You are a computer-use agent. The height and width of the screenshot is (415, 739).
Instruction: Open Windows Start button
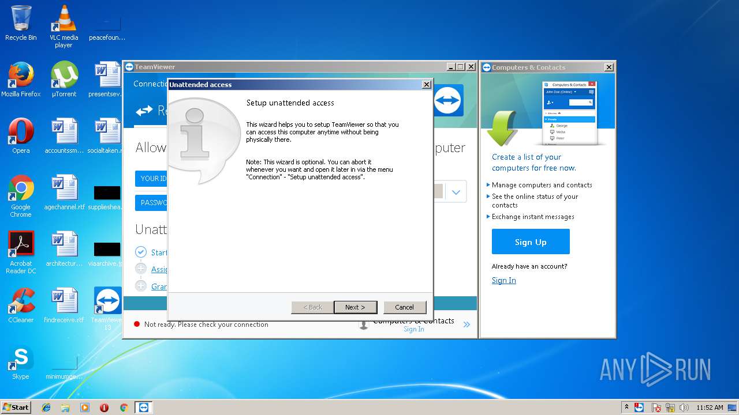tap(16, 407)
